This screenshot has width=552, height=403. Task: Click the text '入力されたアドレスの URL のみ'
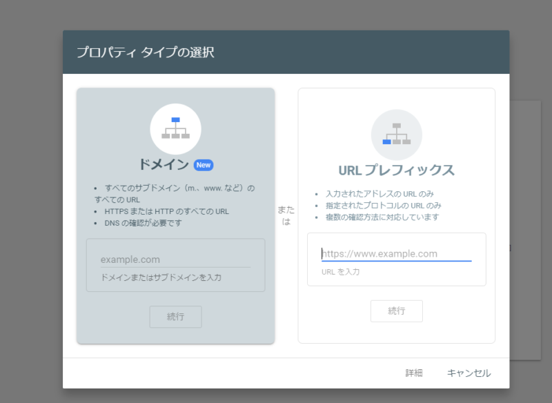click(379, 194)
